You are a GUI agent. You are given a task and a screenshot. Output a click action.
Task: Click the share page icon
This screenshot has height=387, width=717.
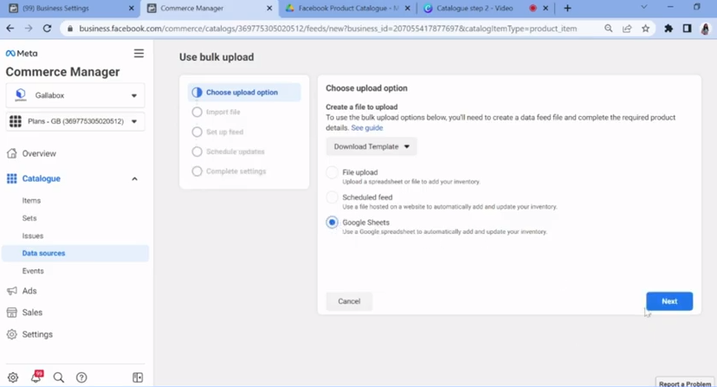[x=627, y=29]
